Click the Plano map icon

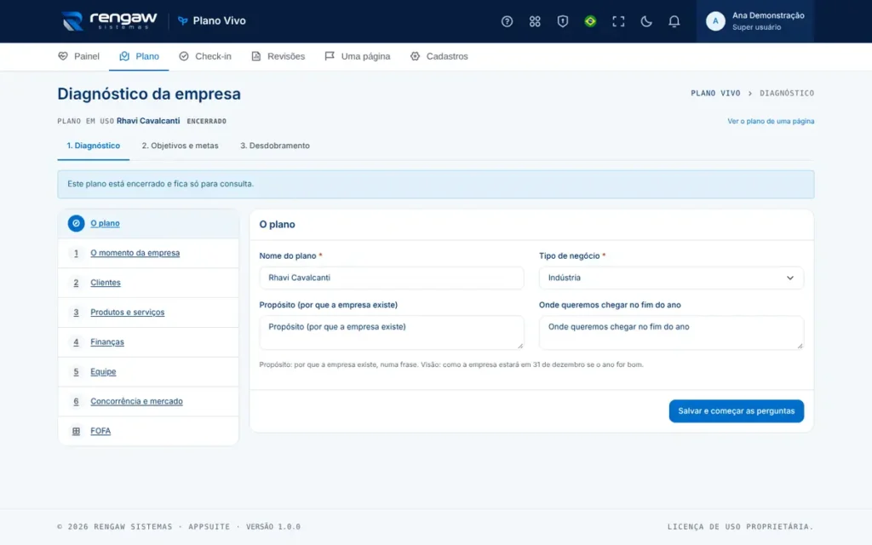tap(124, 56)
